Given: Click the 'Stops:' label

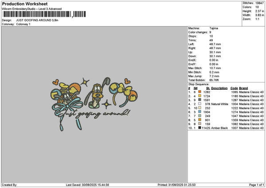Looking at the screenshot, I should (x=192, y=36).
